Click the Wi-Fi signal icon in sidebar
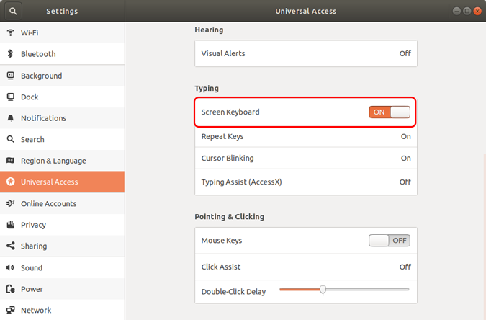The height and width of the screenshot is (320, 486). click(11, 32)
